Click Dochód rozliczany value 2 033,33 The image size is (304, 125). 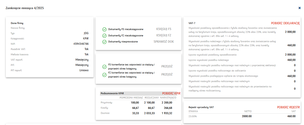[x=149, y=113]
